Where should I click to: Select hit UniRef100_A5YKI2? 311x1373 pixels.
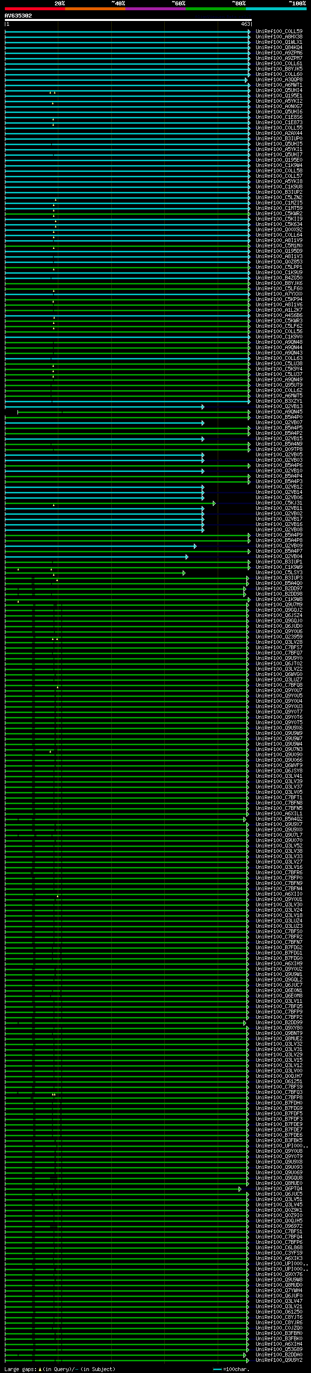(278, 101)
